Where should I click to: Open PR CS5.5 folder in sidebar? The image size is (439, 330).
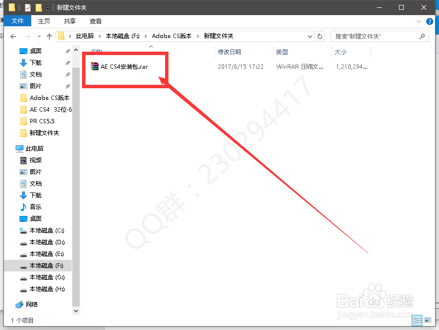(42, 121)
